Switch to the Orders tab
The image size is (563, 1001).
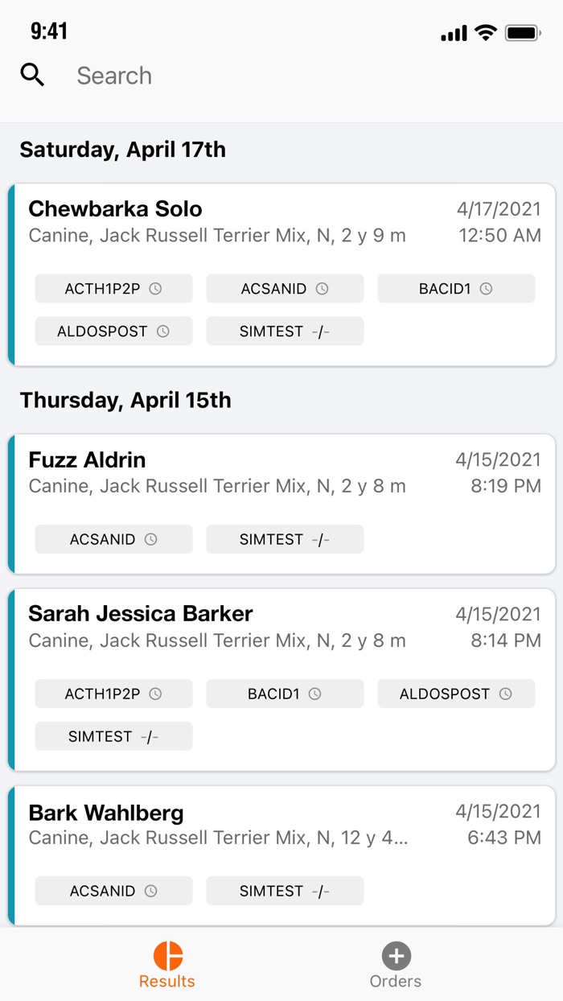point(395,966)
